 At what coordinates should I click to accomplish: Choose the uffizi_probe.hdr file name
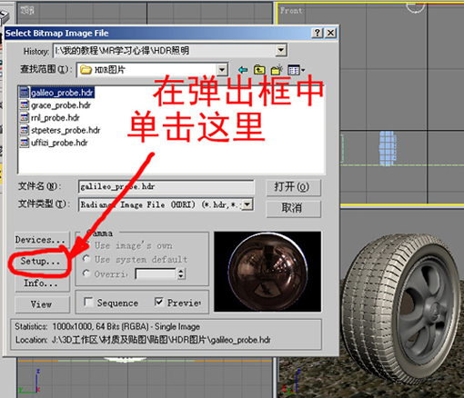tap(59, 143)
